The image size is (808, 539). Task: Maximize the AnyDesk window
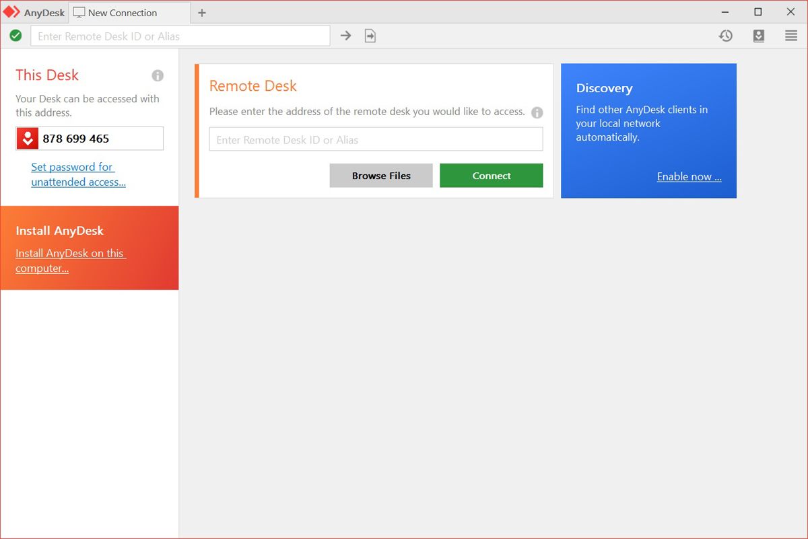tap(758, 12)
